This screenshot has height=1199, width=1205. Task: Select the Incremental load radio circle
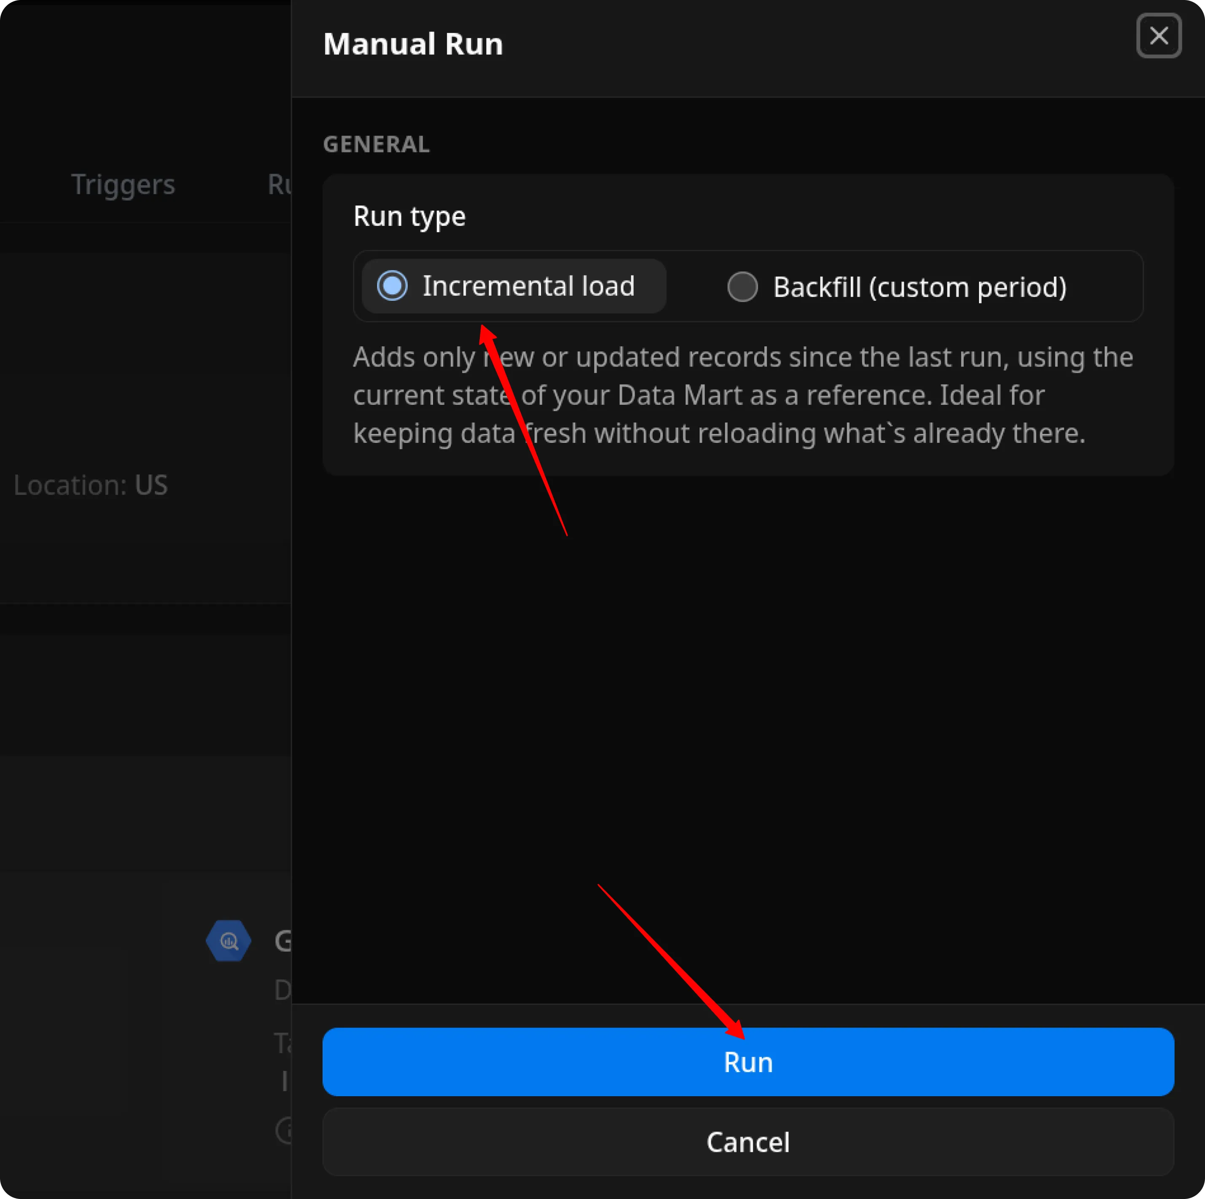pyautogui.click(x=392, y=286)
